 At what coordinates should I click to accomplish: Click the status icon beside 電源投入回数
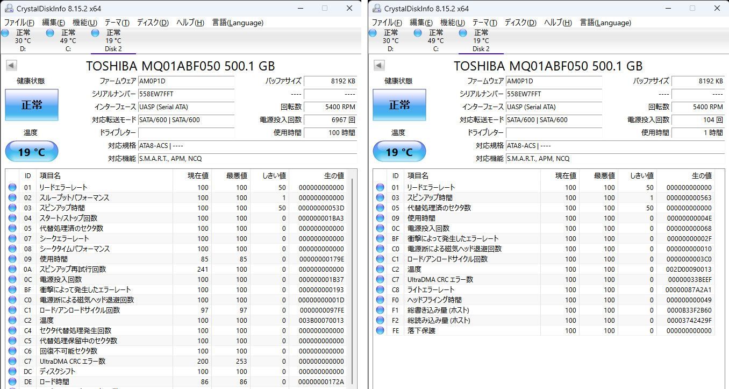pos(12,279)
